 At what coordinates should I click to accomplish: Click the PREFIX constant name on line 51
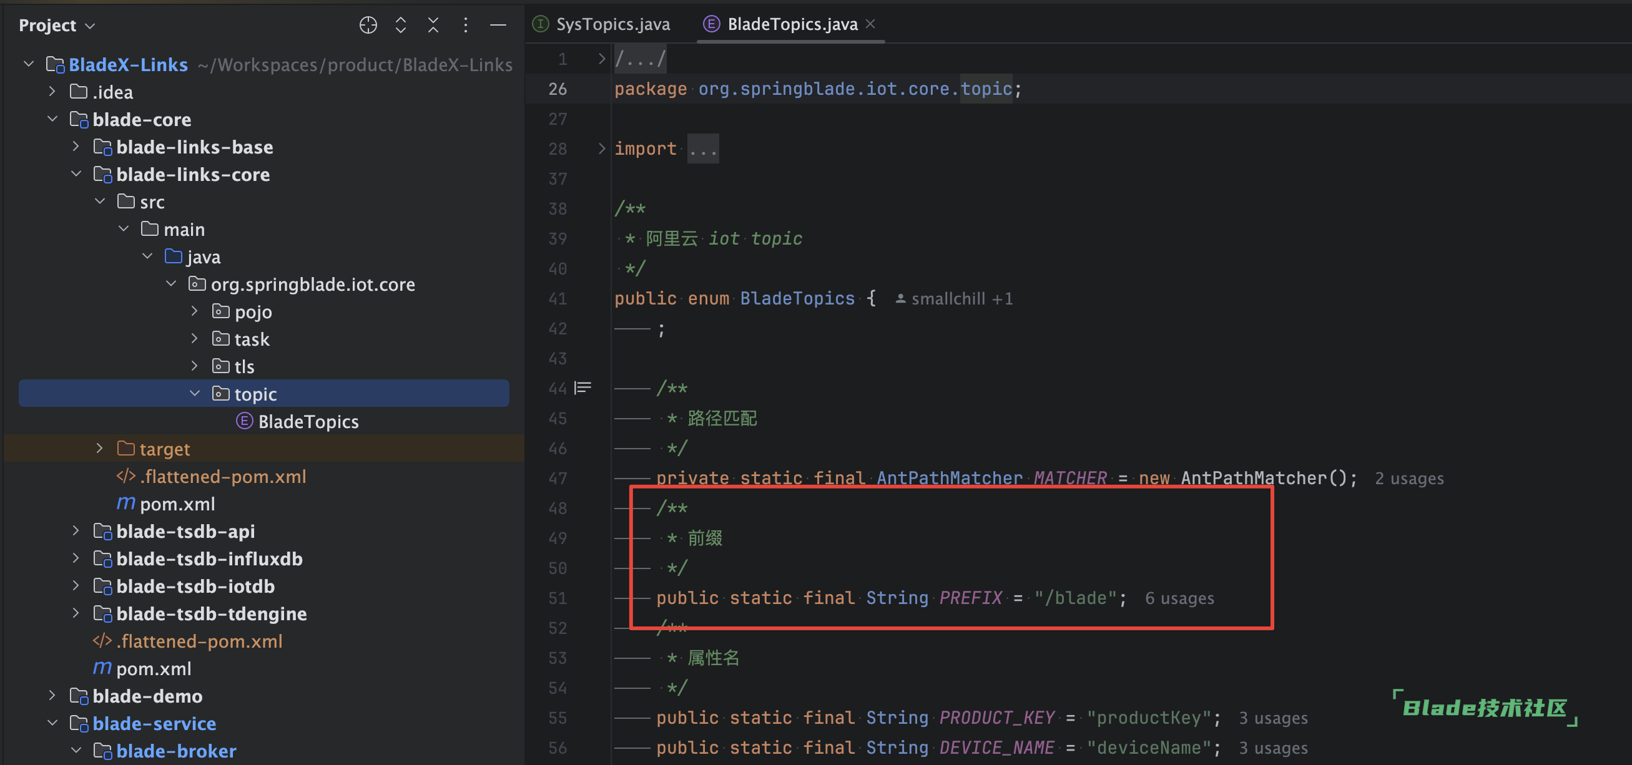click(970, 598)
